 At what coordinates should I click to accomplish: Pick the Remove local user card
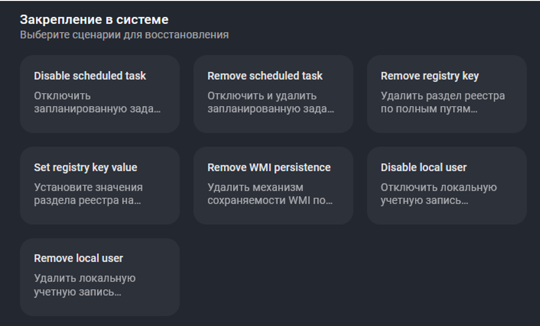tap(99, 277)
